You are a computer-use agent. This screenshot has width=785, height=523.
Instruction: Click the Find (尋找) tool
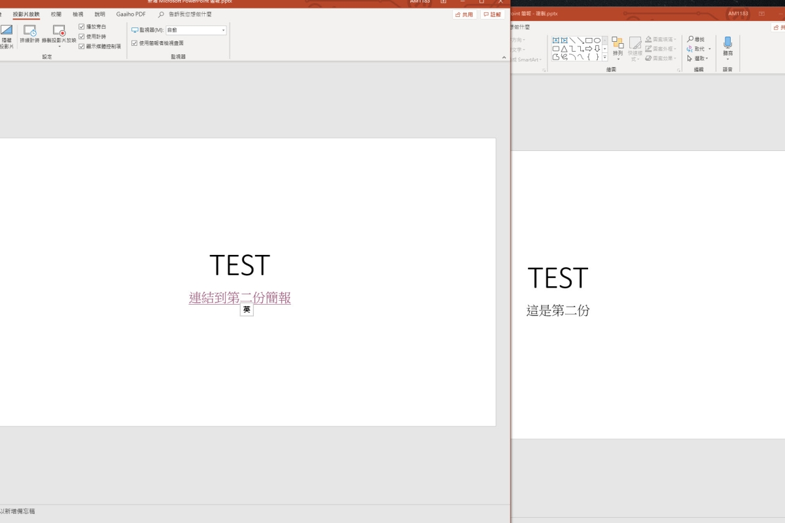(x=696, y=39)
